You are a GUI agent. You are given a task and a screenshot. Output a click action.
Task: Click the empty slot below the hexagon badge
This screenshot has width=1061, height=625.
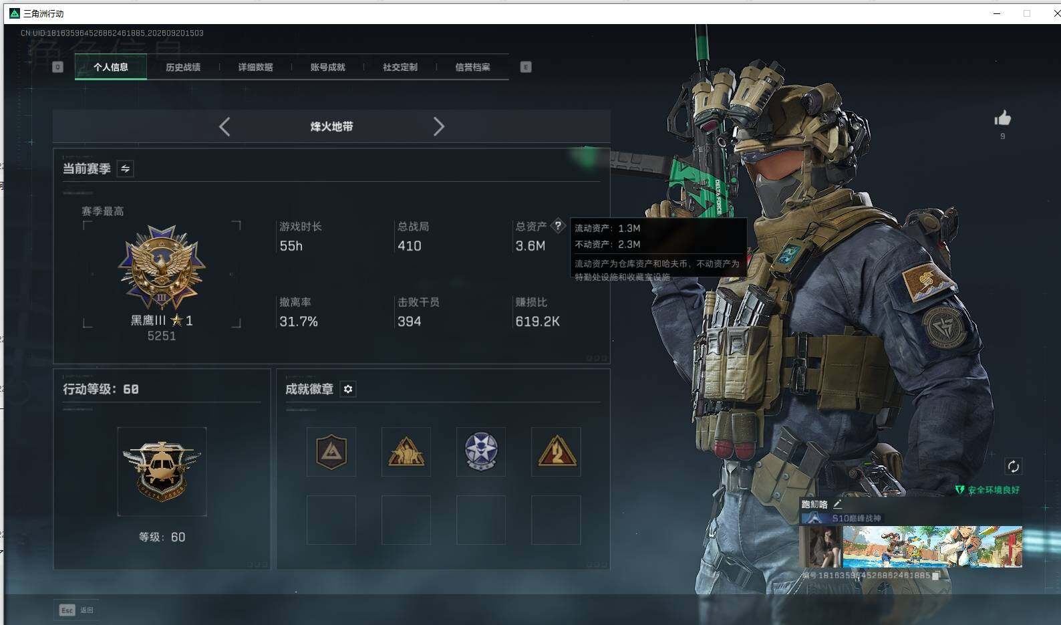pyautogui.click(x=331, y=520)
